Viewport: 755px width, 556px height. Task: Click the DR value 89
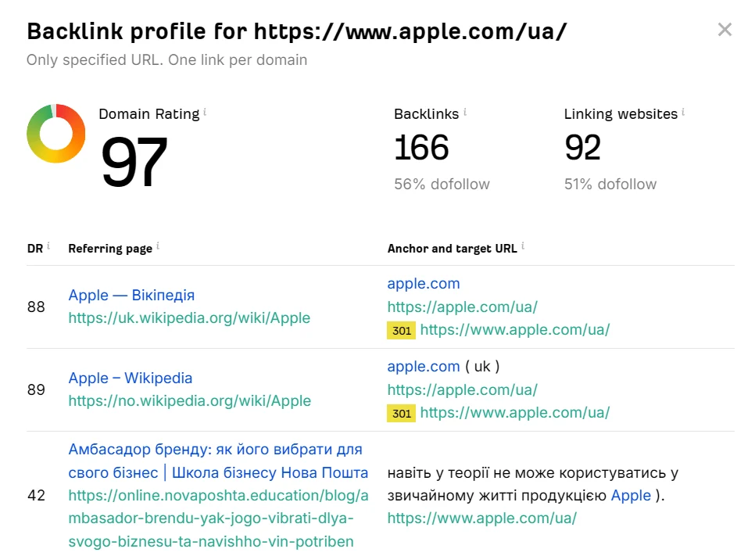(x=36, y=389)
